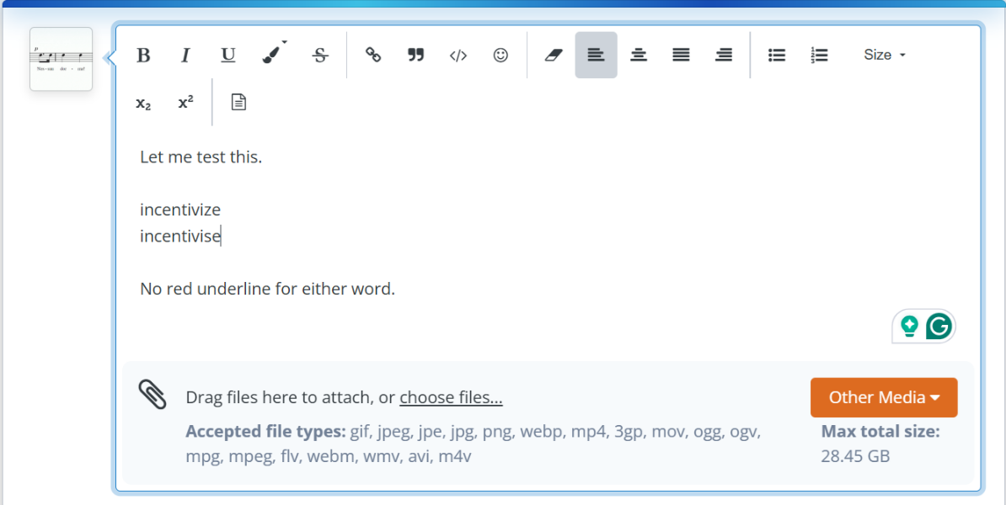1006x505 pixels.
Task: Open the emoji smiley picker
Action: tap(500, 56)
